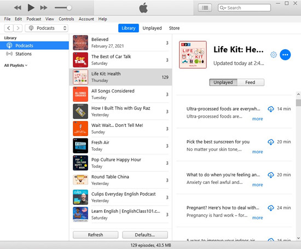This screenshot has height=249, width=301.
Task: Switch to the Library tab
Action: click(129, 28)
